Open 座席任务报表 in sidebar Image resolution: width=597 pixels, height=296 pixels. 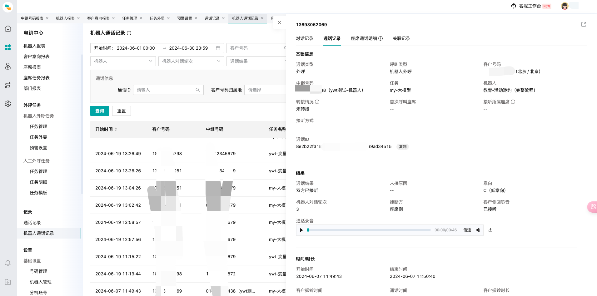click(x=37, y=78)
